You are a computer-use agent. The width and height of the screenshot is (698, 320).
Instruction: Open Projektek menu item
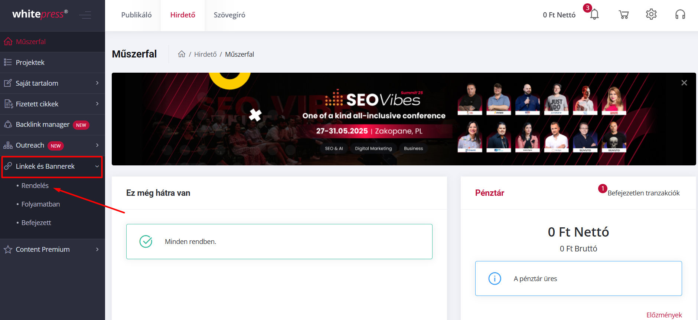30,62
